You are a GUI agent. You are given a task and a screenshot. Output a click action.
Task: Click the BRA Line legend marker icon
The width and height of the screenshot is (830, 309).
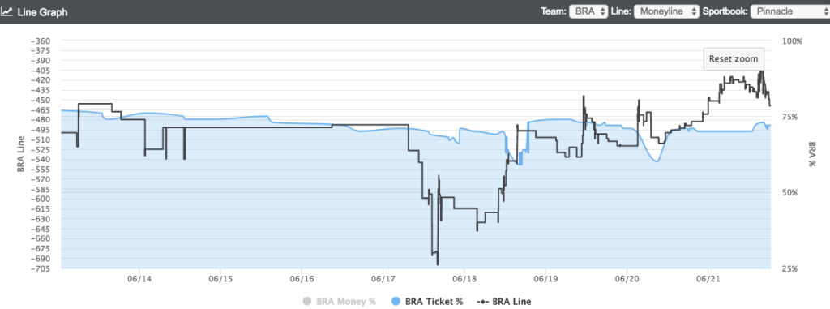click(481, 302)
